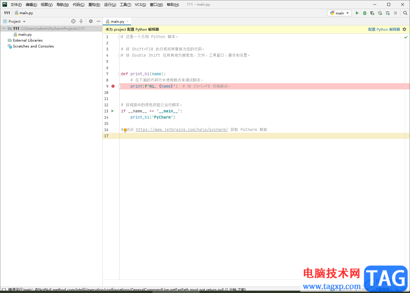Click the PyCharm logo in the title bar

(5, 4)
